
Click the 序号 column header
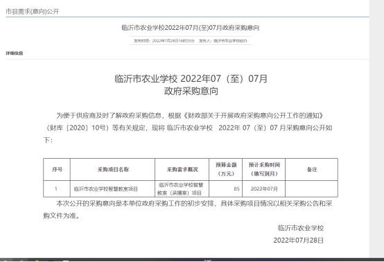click(57, 169)
